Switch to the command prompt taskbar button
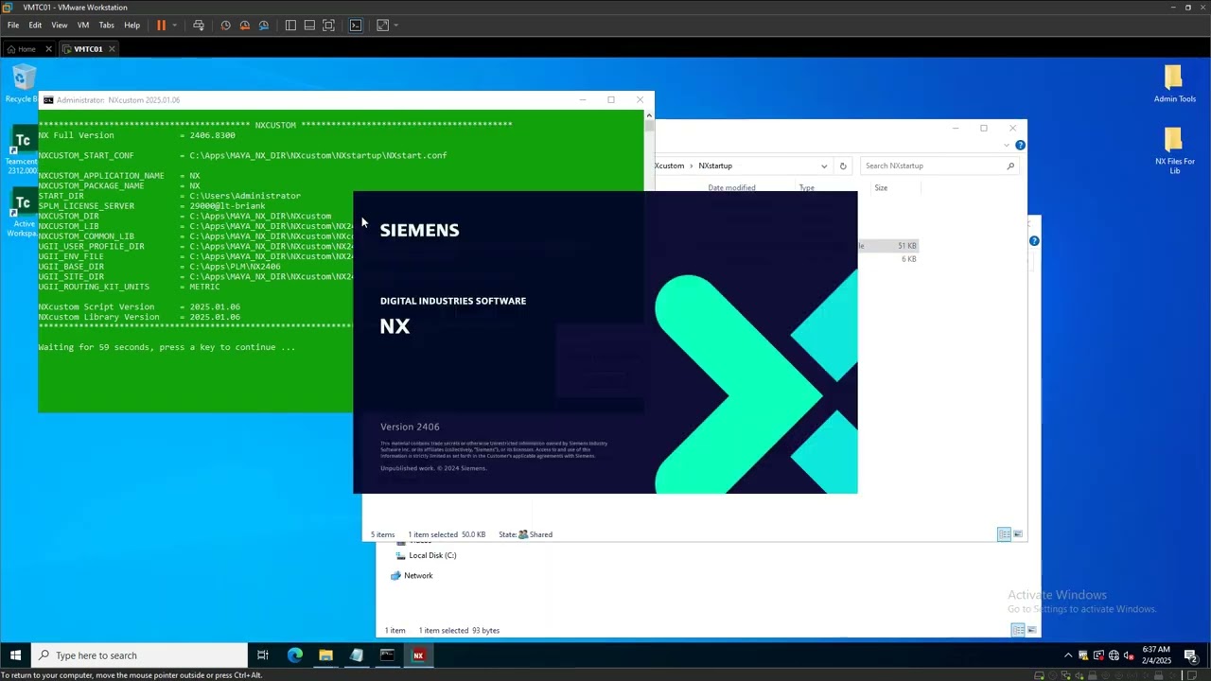Viewport: 1211px width, 681px height. point(387,655)
